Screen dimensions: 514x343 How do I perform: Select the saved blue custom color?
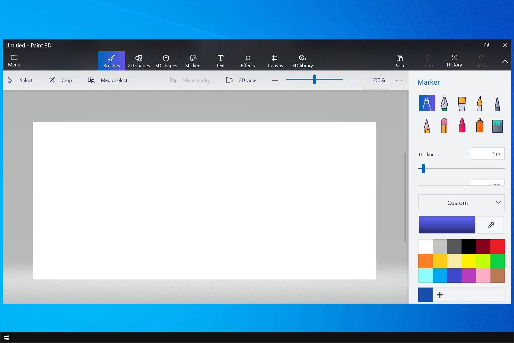click(x=425, y=295)
